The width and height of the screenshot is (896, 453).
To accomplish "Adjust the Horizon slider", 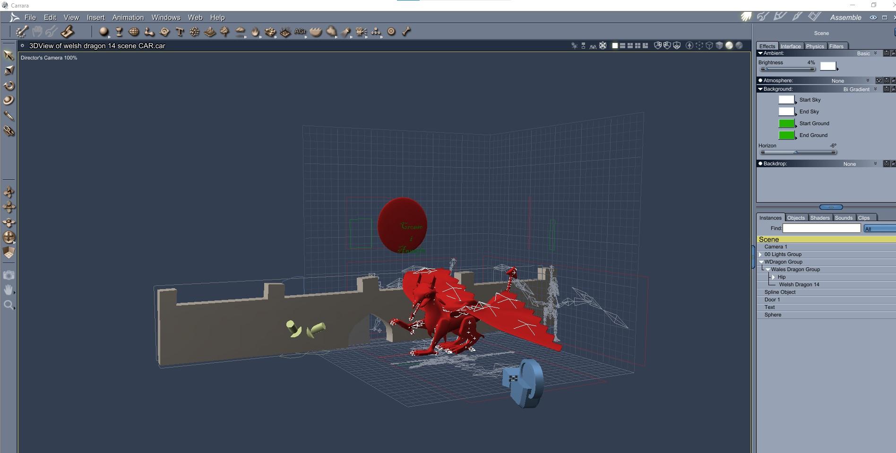I will coord(798,152).
